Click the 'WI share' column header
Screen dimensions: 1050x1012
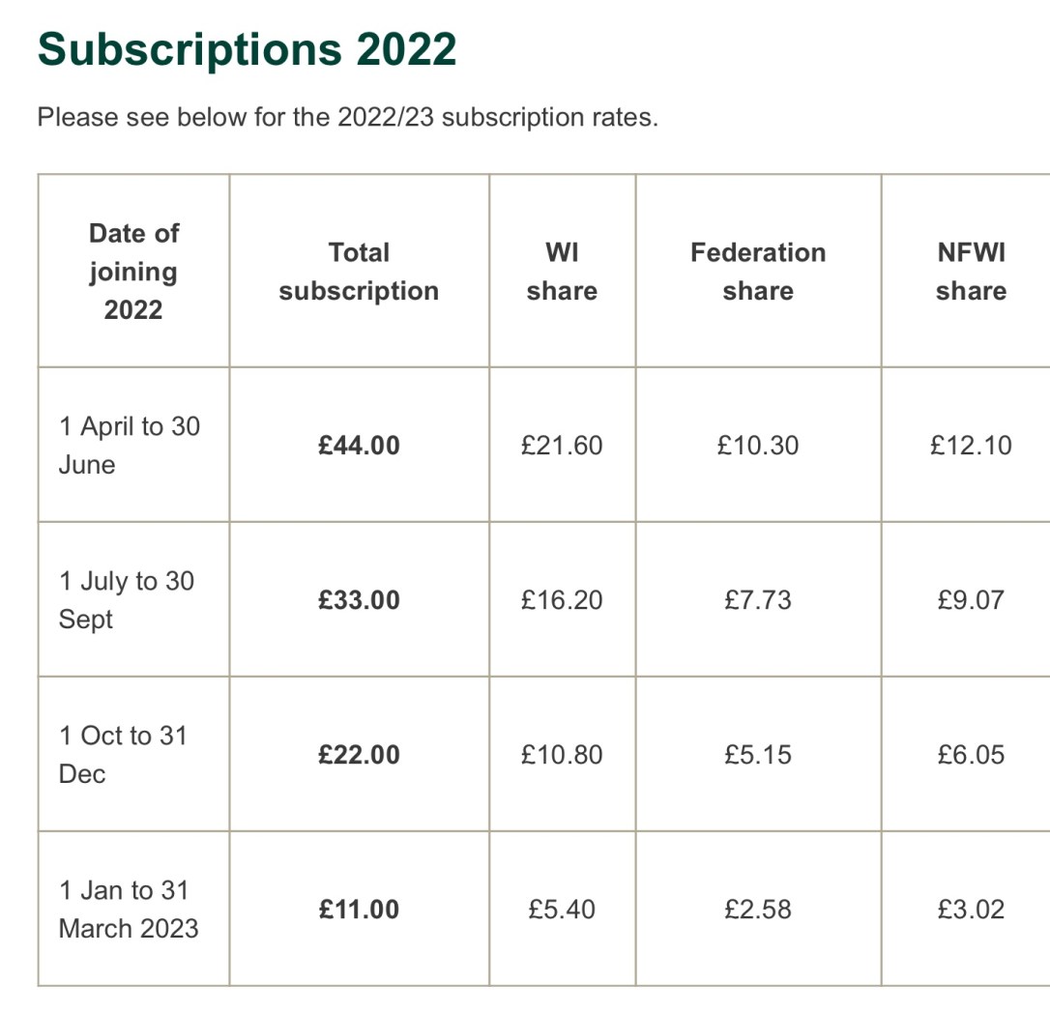[562, 272]
